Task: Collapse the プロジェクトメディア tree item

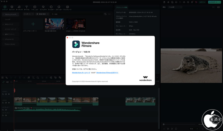Action: (3, 15)
